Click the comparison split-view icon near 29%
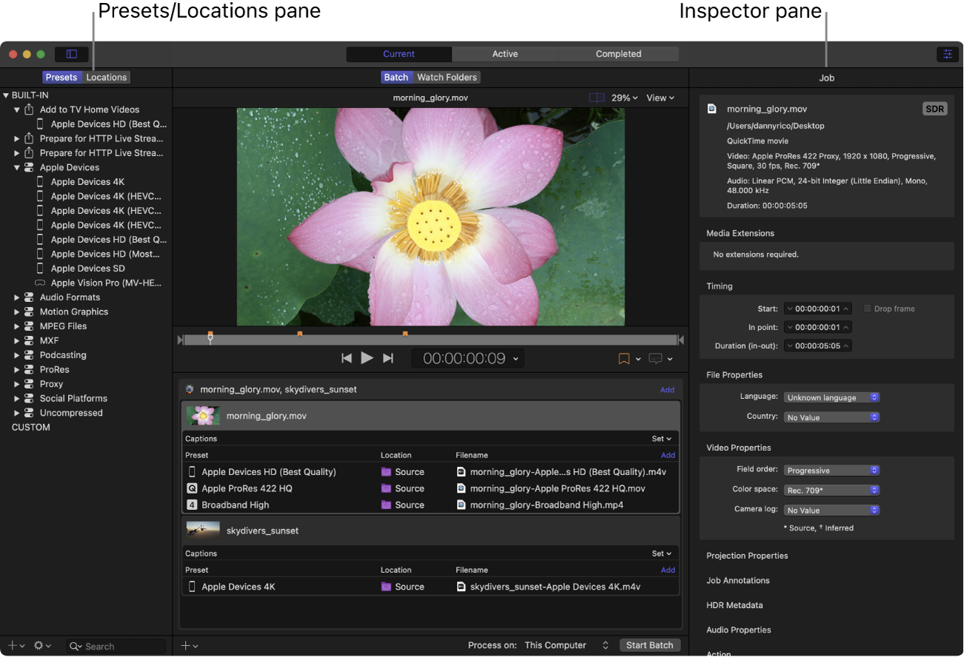The image size is (964, 657). click(597, 98)
